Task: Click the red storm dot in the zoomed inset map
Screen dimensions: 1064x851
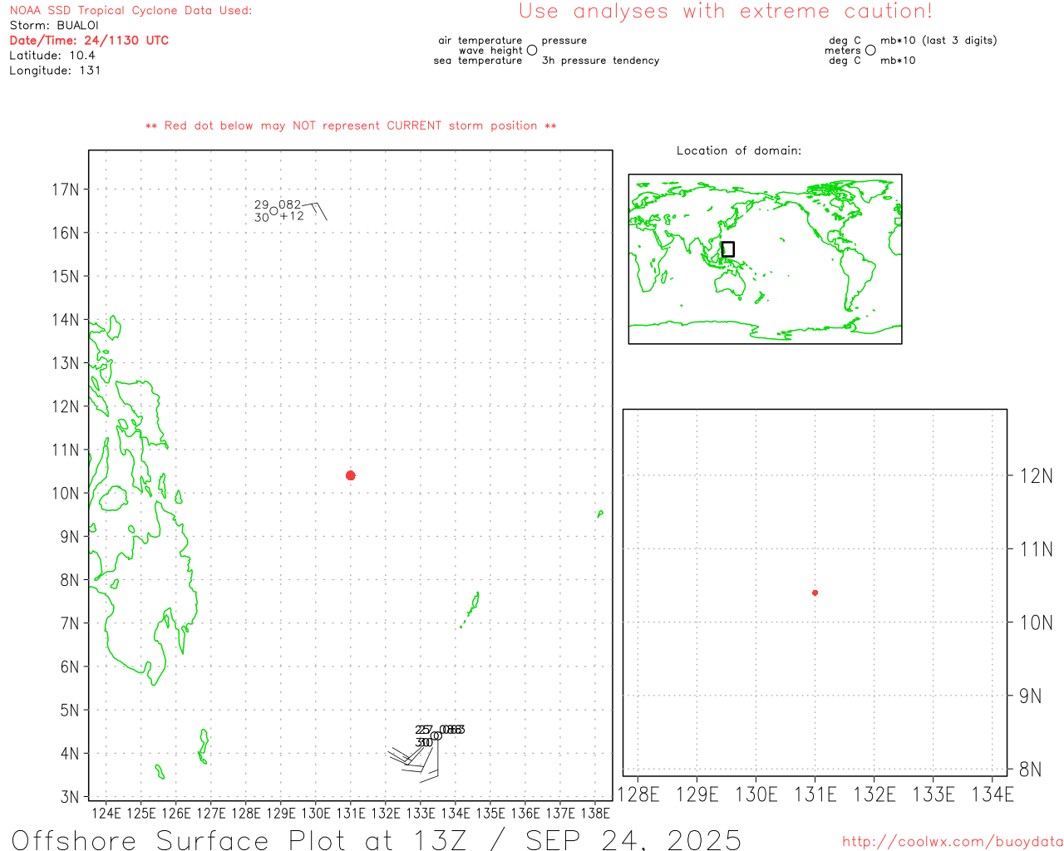Action: (x=815, y=593)
